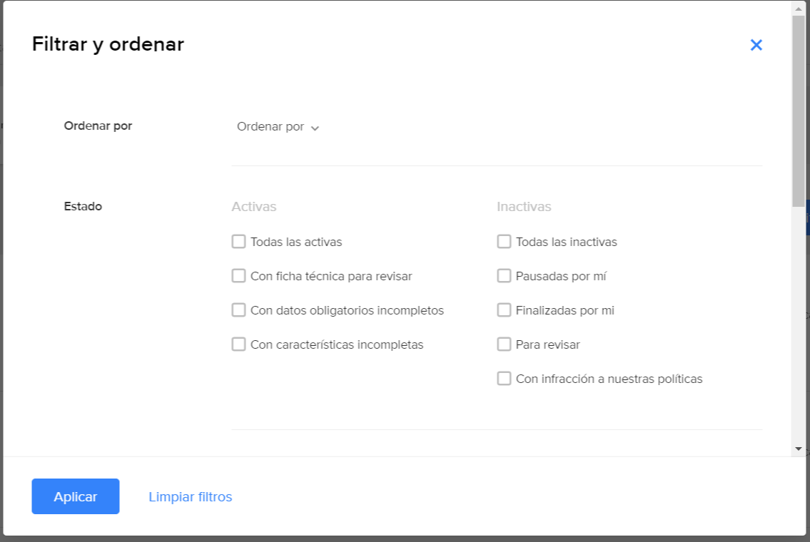Click Limpiar filtros link
Screen dimensions: 810x542
[190, 496]
